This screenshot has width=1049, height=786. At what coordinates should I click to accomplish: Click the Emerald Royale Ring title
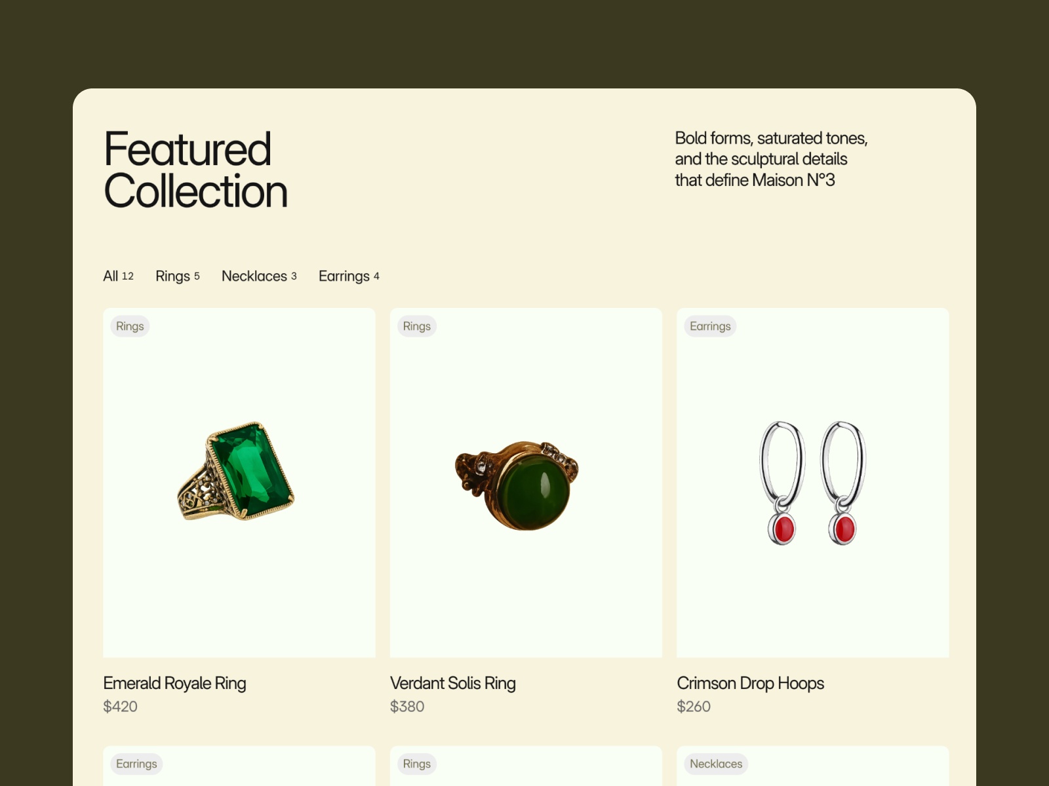(x=174, y=683)
